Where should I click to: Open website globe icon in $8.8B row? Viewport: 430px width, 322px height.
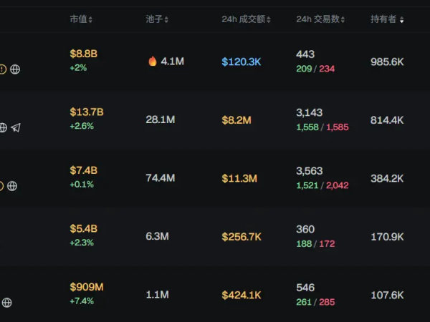coord(15,69)
